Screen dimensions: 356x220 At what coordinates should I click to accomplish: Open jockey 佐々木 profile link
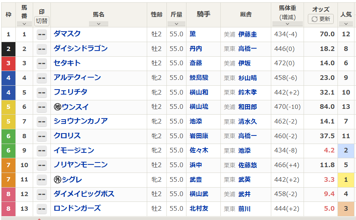coord(199,150)
